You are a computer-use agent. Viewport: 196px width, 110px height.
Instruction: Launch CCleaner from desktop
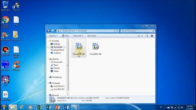(x=16, y=66)
